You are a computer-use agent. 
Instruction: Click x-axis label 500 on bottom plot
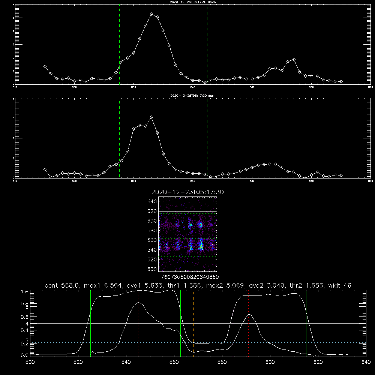tap(30, 362)
